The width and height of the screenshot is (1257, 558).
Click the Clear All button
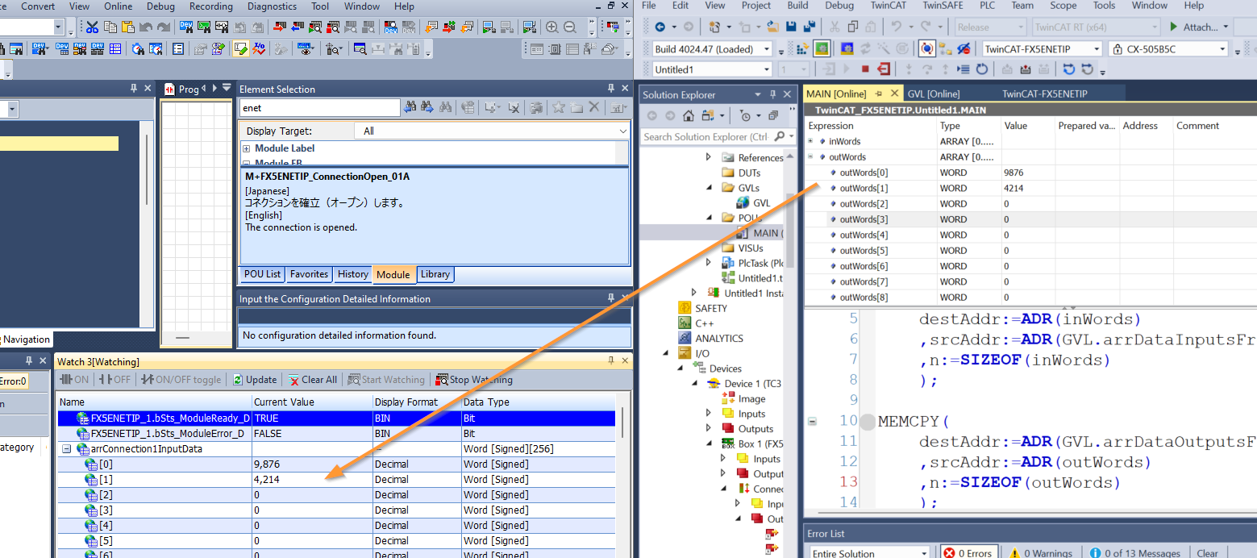pyautogui.click(x=312, y=380)
